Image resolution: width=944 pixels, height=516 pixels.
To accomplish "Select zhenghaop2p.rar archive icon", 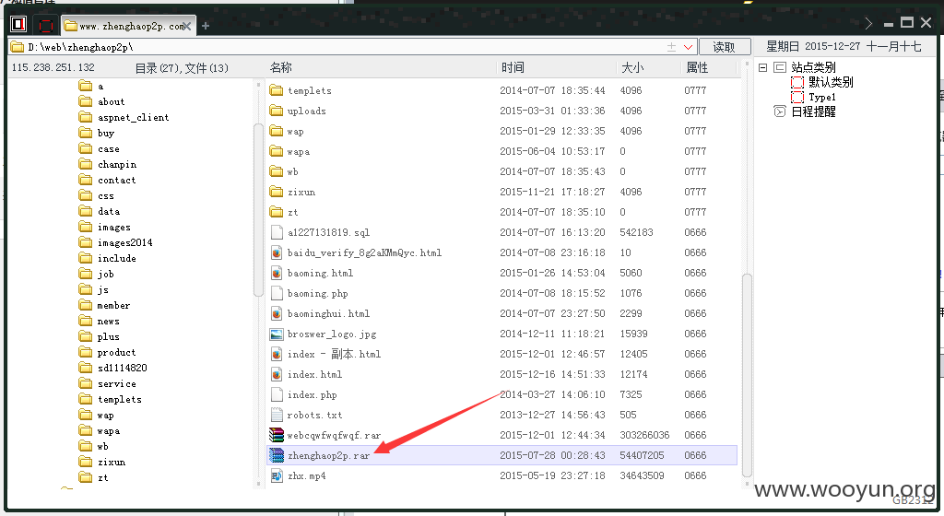I will coord(277,455).
